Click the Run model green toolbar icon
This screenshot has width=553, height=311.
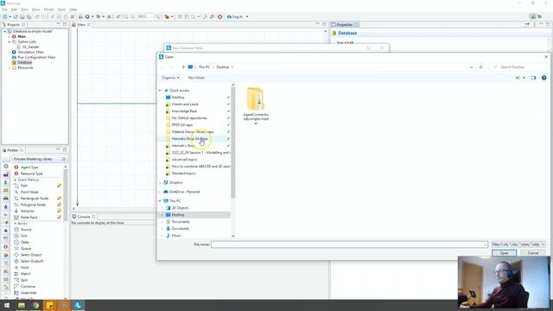pos(87,16)
